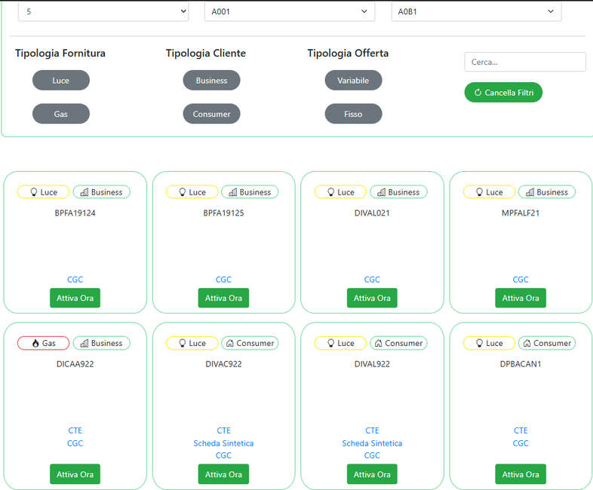Open Scheda Sintetica link on DIVAC922 card
The height and width of the screenshot is (490, 593).
223,443
